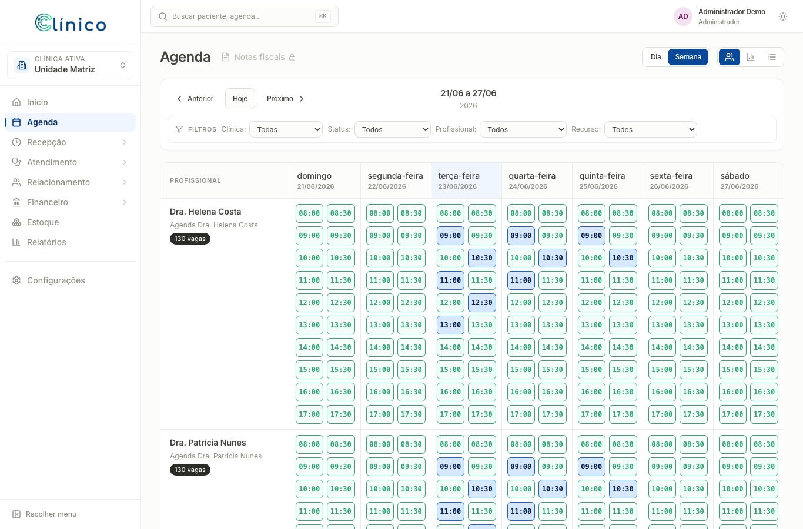Viewport: 803px width, 529px height.
Task: Expand the Financeiro chevron
Action: tap(125, 202)
